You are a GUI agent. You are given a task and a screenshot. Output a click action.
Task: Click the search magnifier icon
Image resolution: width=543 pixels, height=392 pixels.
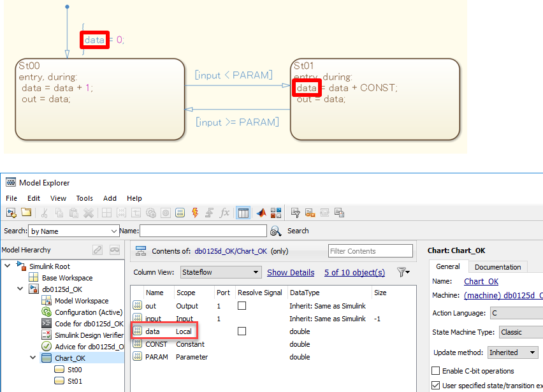tap(276, 231)
